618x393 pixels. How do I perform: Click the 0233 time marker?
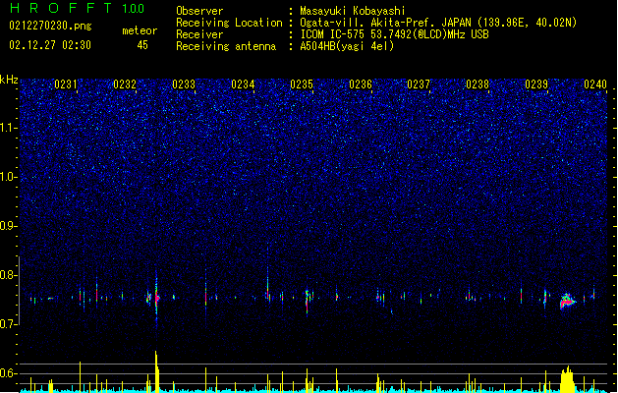[x=184, y=84]
